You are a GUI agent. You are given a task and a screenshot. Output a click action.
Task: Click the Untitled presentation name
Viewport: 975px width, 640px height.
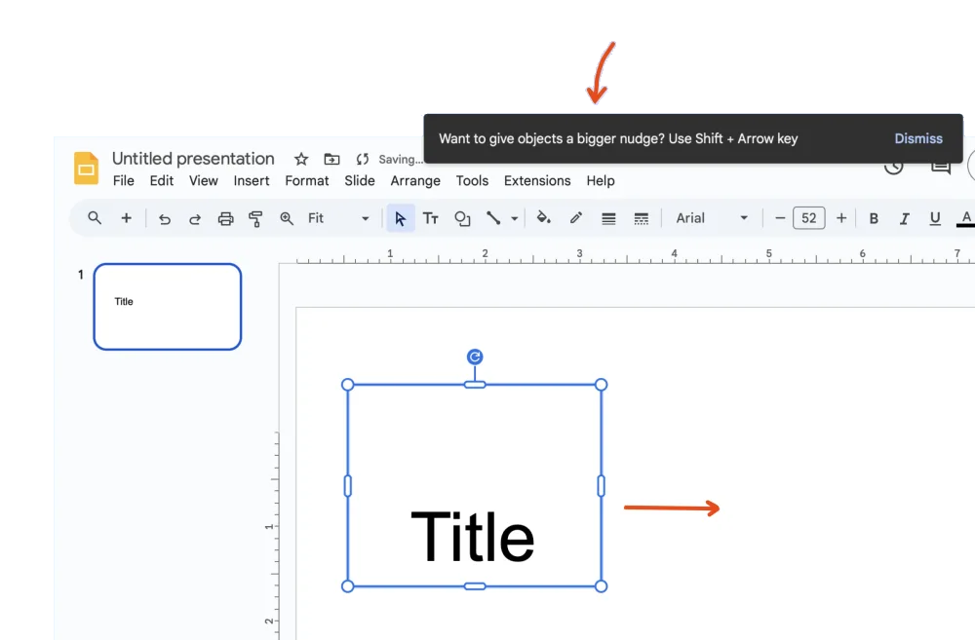(193, 159)
